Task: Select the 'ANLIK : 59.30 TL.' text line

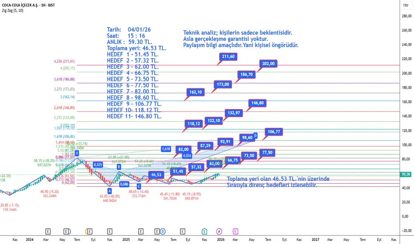Action: pos(129,42)
